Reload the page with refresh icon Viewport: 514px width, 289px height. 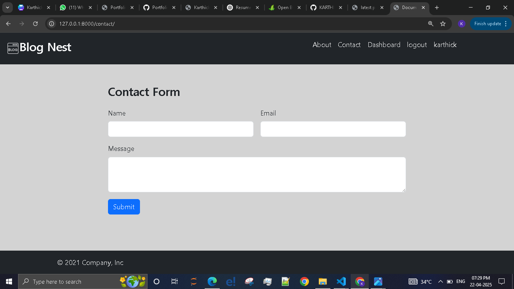click(35, 24)
